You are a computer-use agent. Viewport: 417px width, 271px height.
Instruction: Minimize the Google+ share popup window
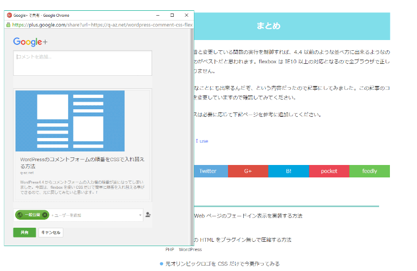point(158,15)
